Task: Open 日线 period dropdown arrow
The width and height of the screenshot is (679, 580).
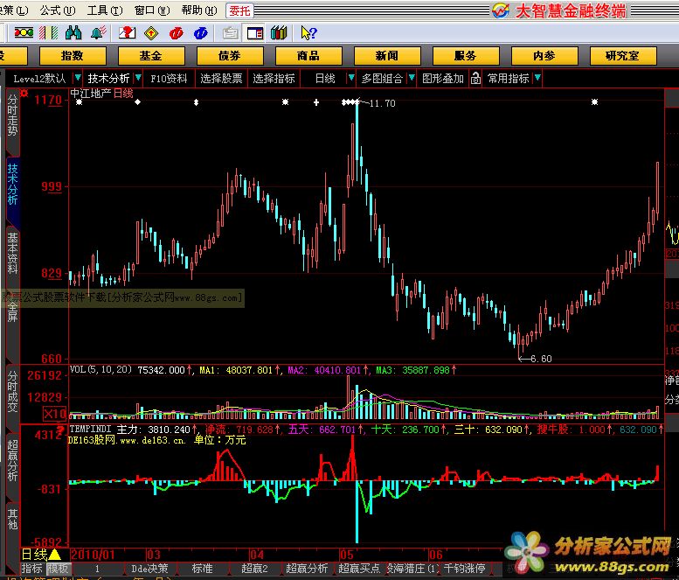Action: (x=351, y=78)
